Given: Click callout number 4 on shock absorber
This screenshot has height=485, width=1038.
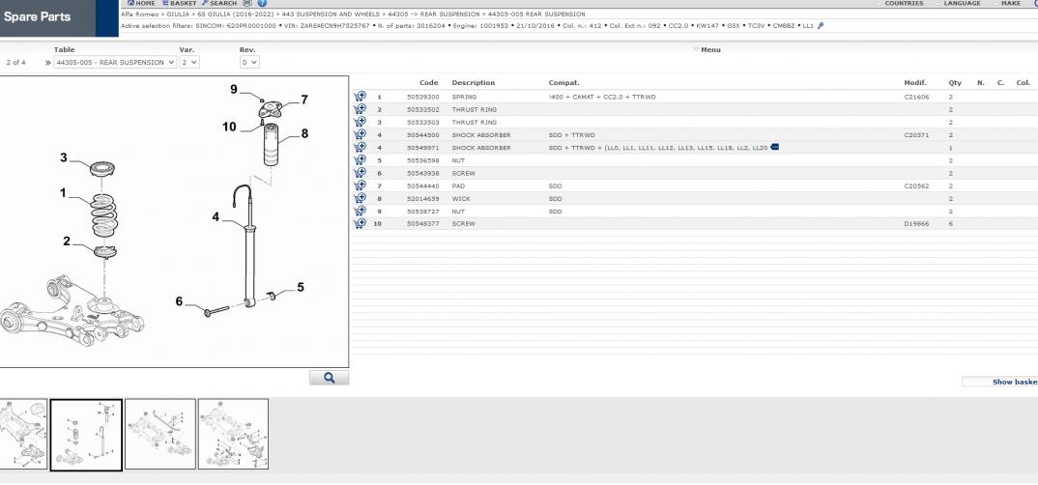Looking at the screenshot, I should click(x=216, y=216).
